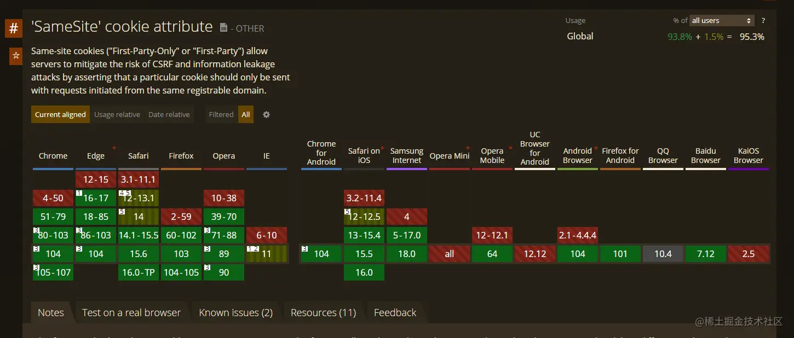Select IE 6-10 version cell
The image size is (794, 338).
(x=267, y=235)
